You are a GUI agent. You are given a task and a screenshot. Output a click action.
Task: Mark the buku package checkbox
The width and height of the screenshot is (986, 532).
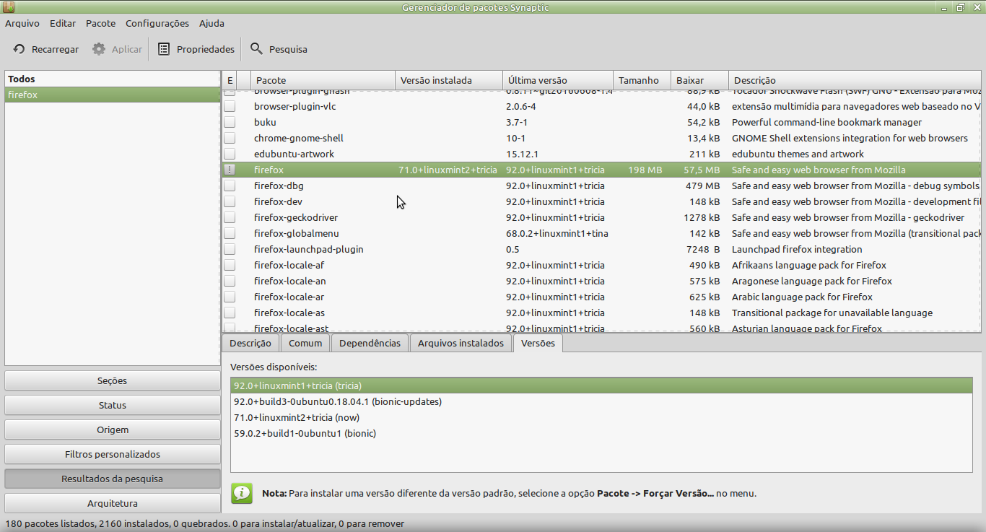click(230, 122)
